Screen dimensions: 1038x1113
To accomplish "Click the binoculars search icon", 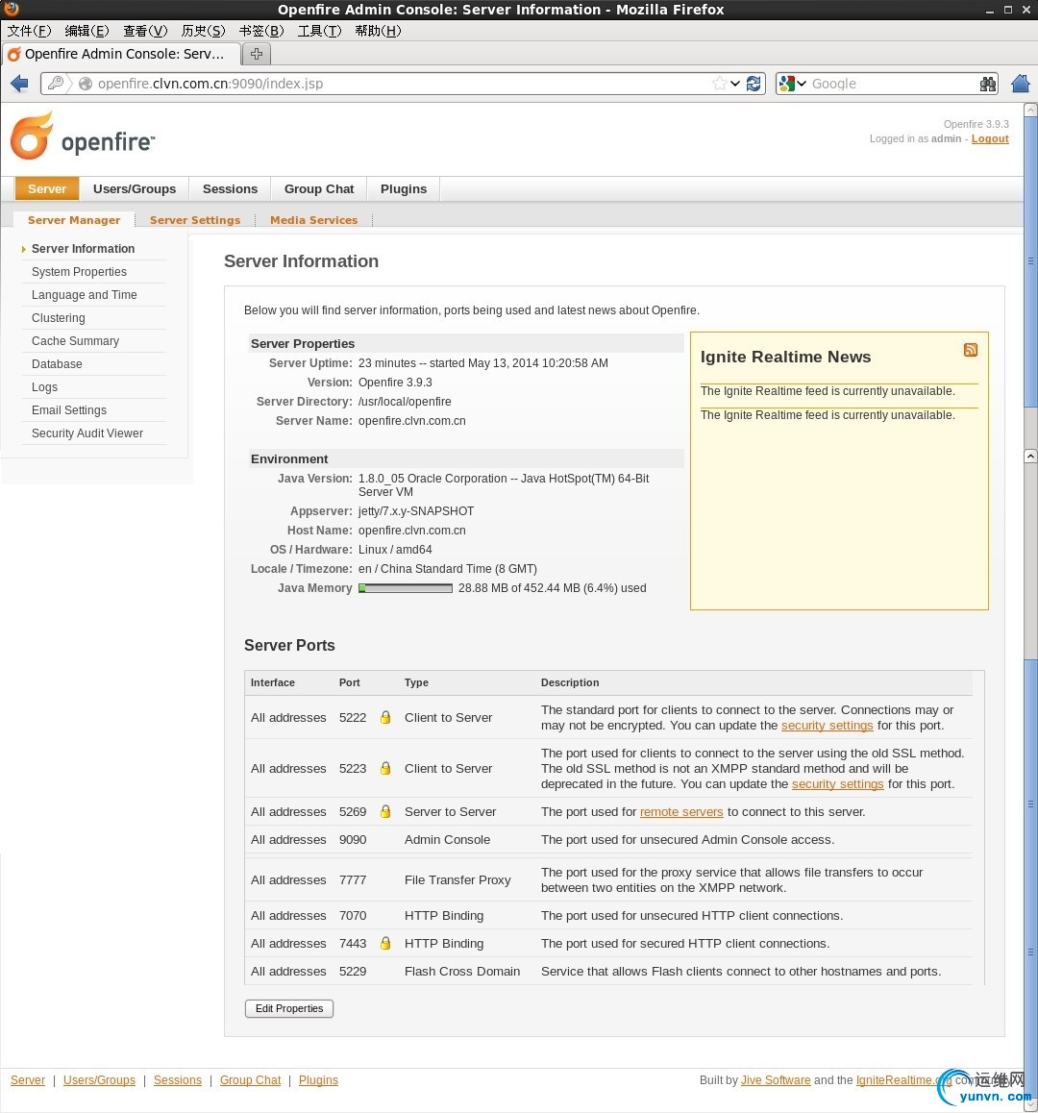I will click(988, 84).
